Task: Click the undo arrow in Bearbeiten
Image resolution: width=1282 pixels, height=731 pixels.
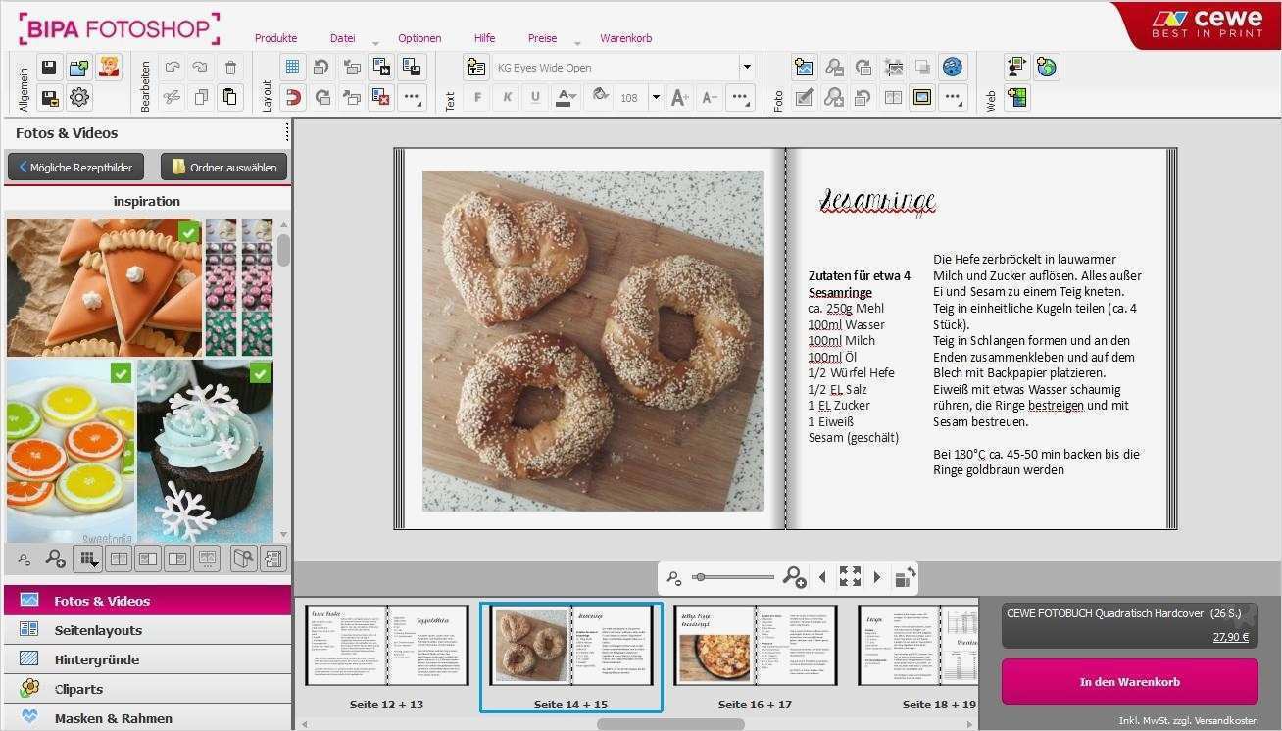Action: click(172, 68)
